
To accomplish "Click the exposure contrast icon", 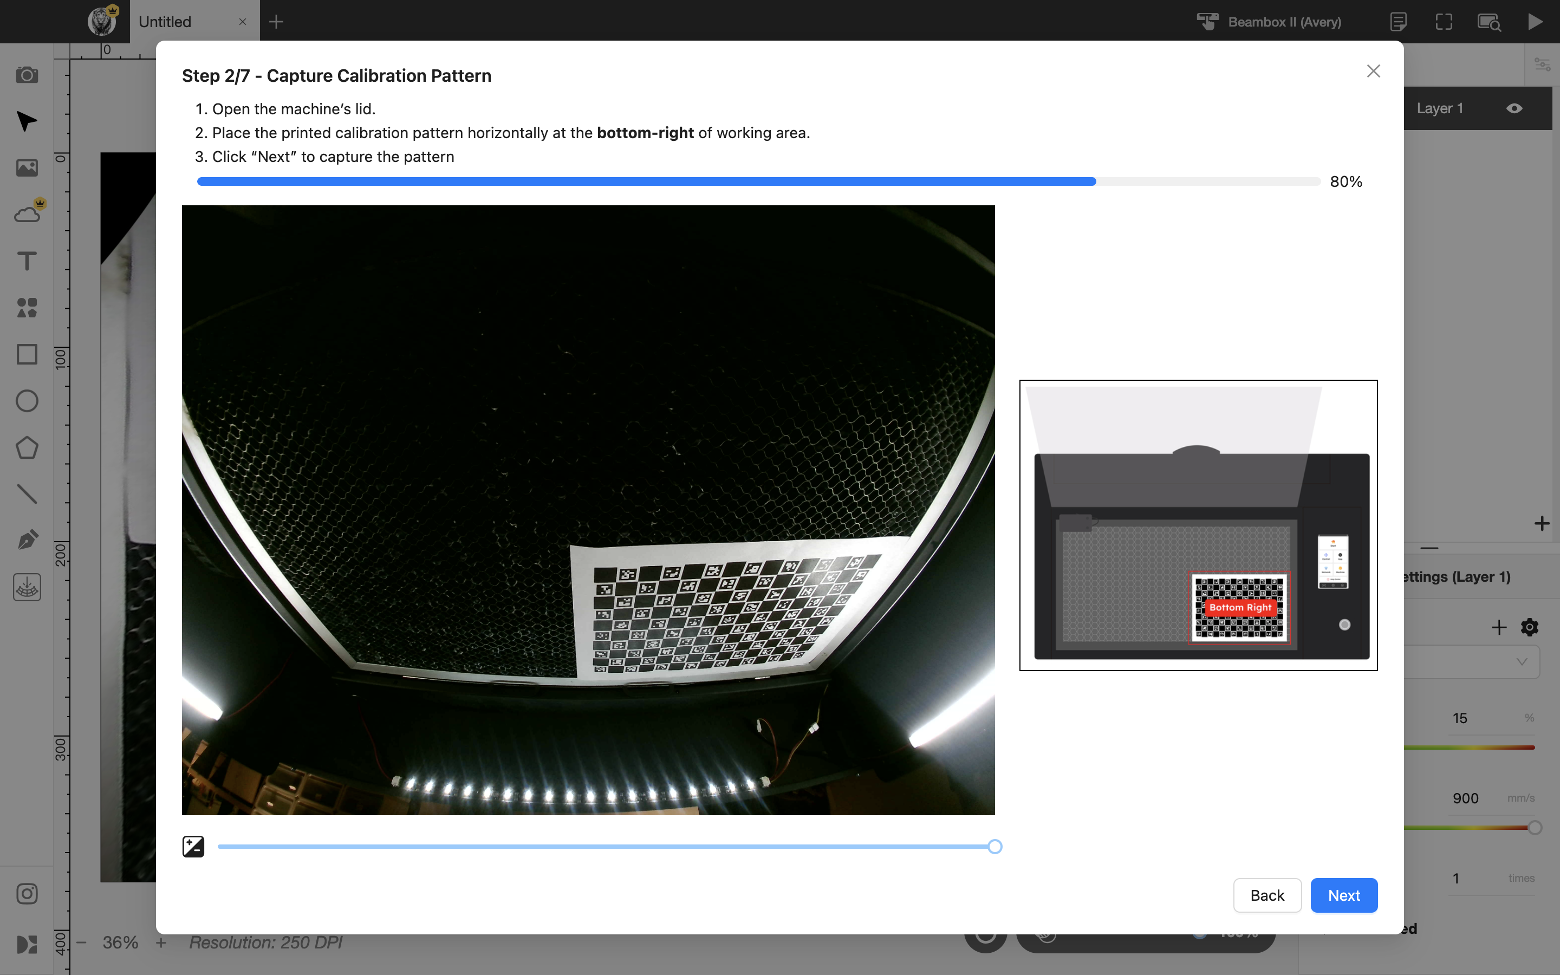I will click(x=193, y=846).
